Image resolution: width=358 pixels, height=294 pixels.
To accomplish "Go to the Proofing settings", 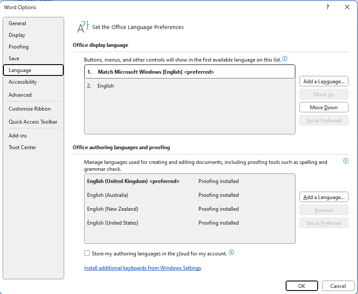I will point(33,46).
